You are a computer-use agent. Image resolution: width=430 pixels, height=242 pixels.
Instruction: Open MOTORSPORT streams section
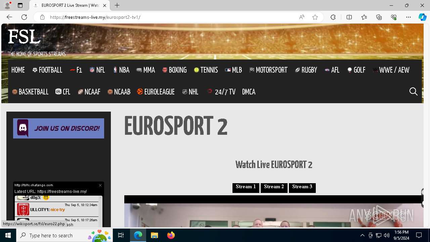(268, 70)
